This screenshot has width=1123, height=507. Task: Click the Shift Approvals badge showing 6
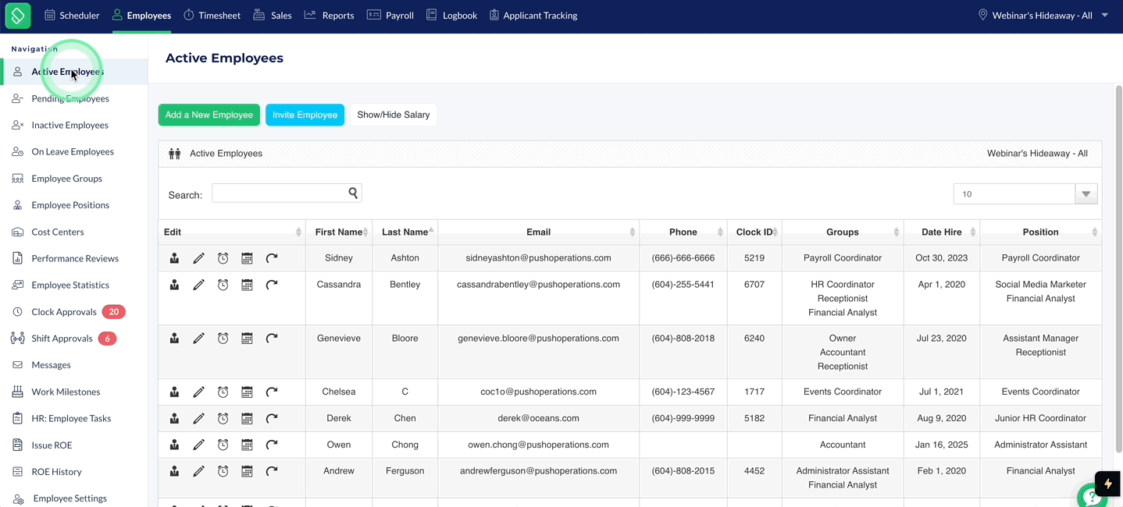(107, 339)
